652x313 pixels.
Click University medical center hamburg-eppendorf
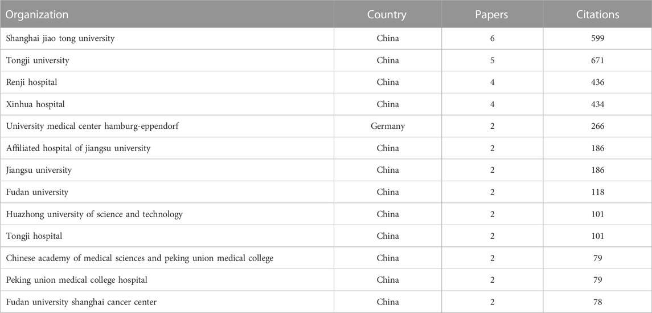[92, 126]
